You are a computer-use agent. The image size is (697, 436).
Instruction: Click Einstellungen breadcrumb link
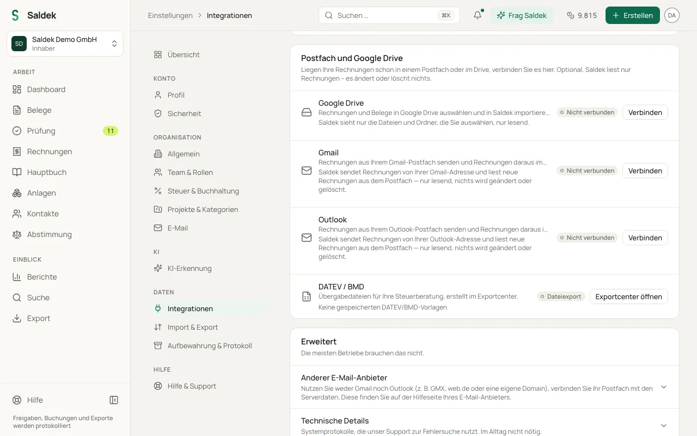point(170,15)
